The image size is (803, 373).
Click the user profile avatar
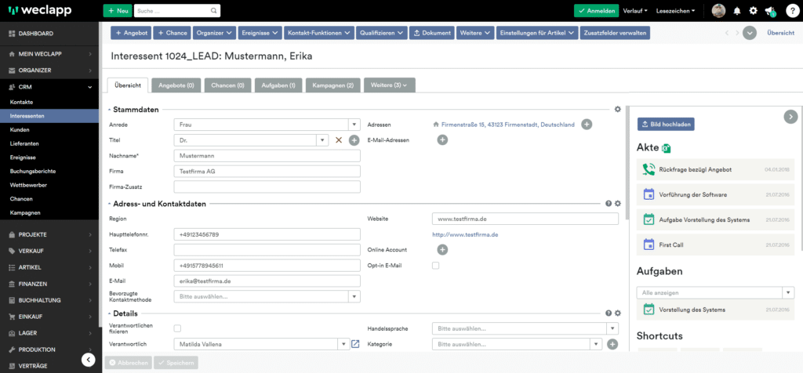point(718,11)
